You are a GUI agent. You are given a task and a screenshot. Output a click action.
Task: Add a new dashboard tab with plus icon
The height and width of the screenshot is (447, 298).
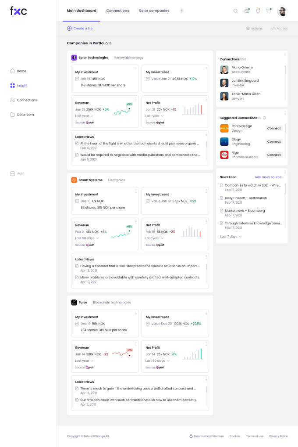[181, 11]
